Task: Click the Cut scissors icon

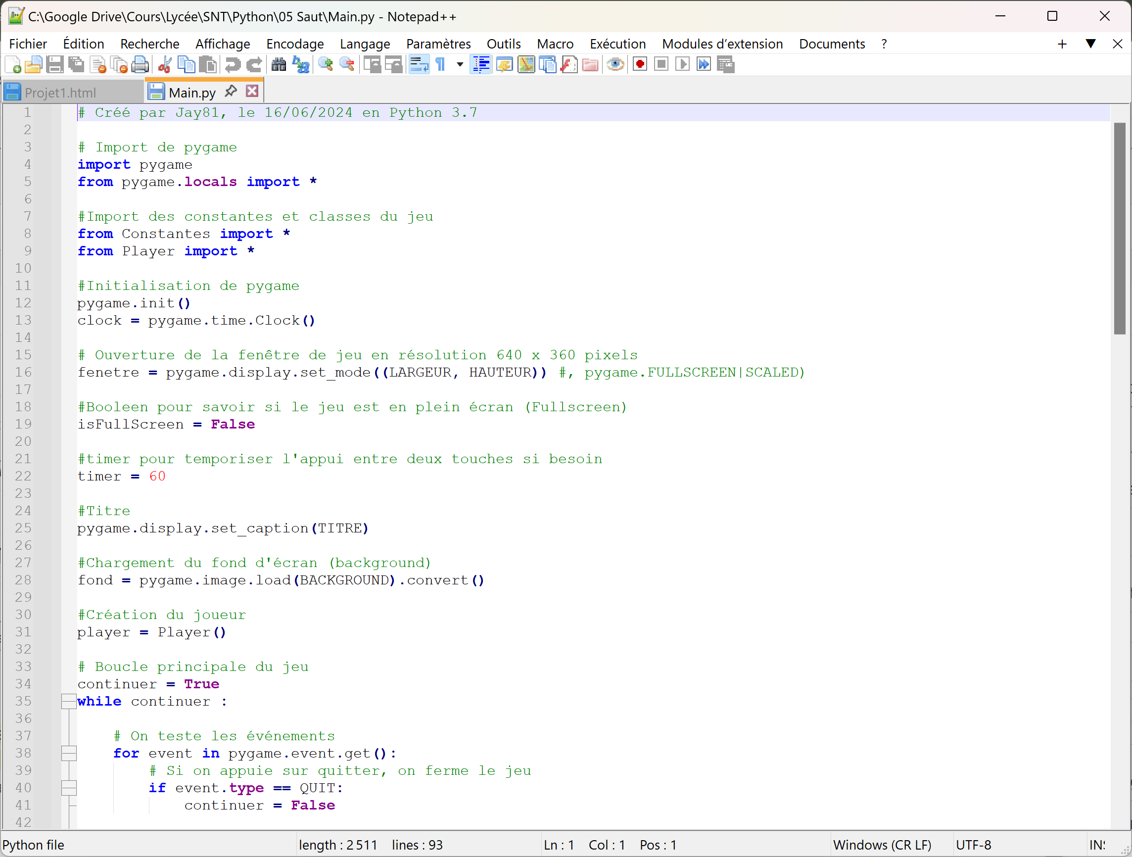Action: (x=165, y=64)
